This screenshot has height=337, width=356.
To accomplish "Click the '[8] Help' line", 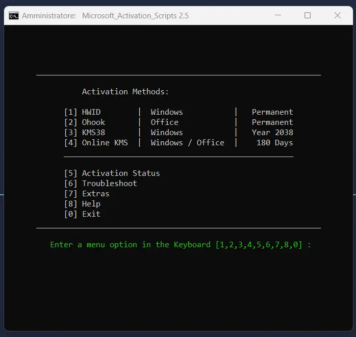I will pyautogui.click(x=82, y=204).
